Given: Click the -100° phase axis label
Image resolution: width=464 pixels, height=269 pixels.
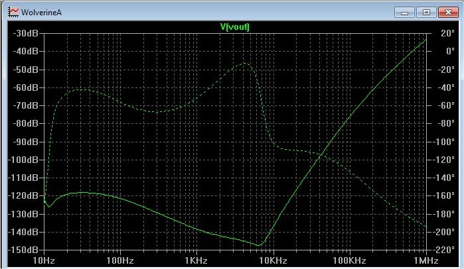Looking at the screenshot, I should tap(444, 142).
